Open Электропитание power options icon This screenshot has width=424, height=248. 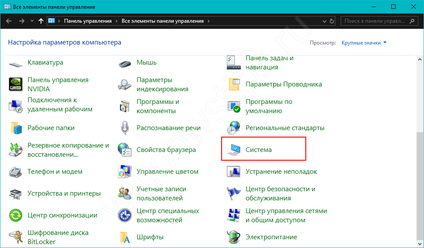click(x=234, y=237)
